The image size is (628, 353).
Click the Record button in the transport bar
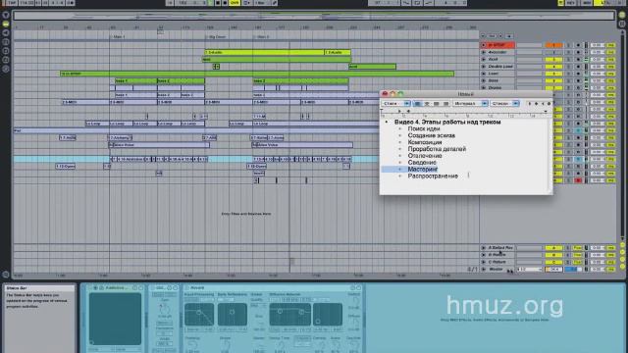[x=225, y=2]
